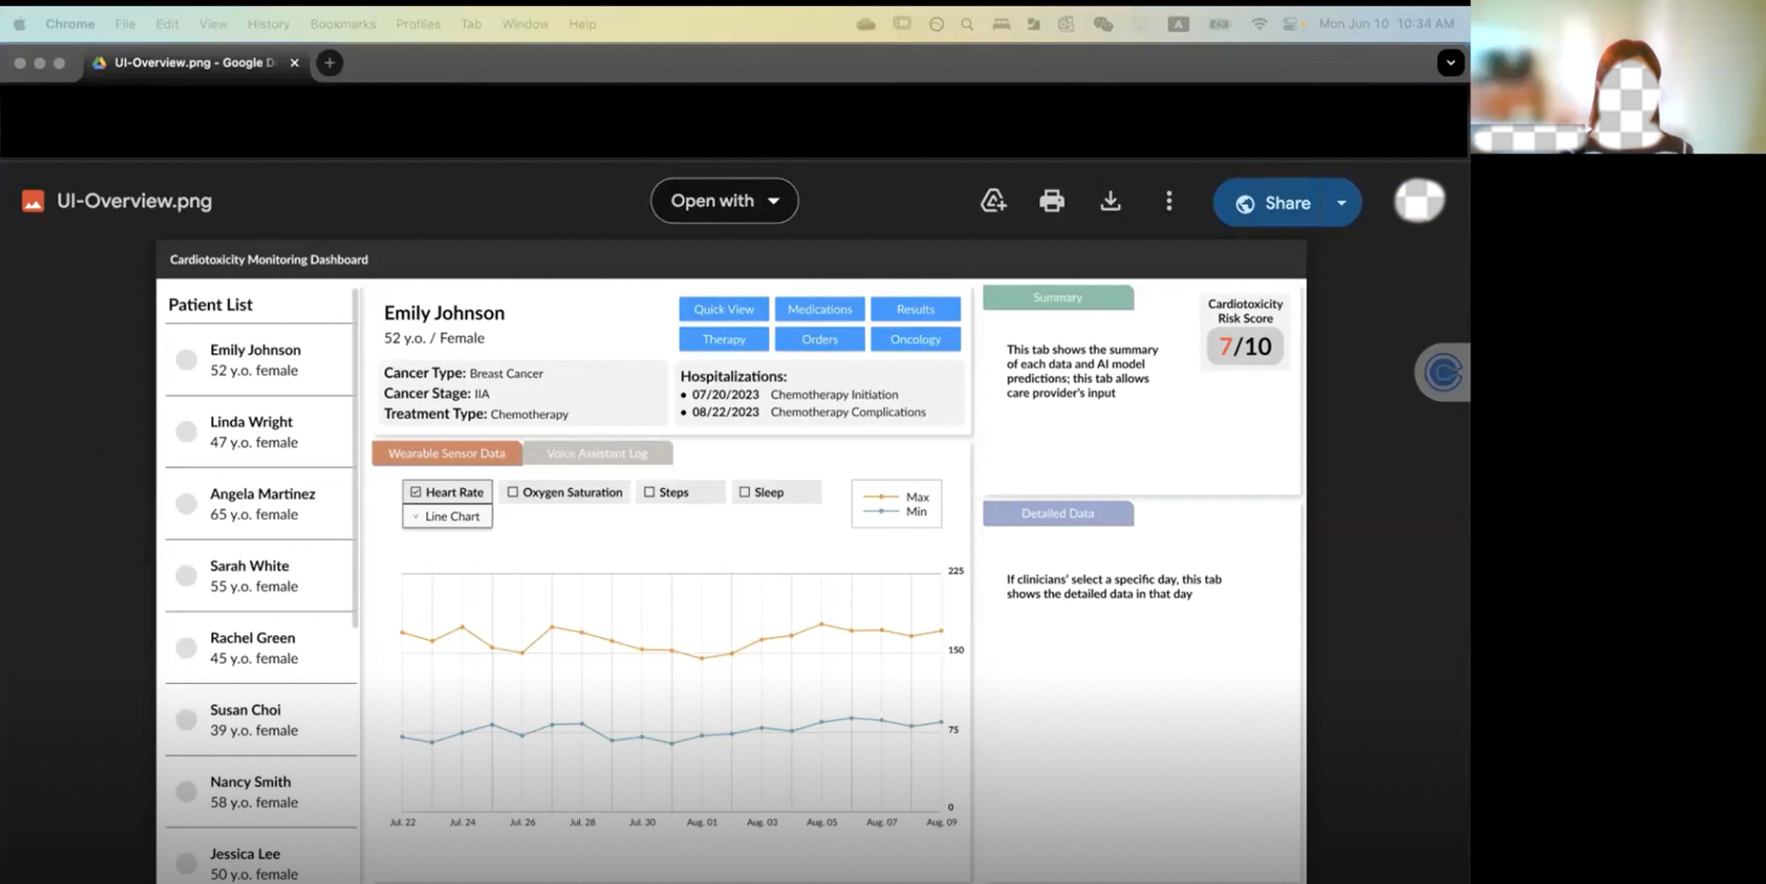The image size is (1766, 884).
Task: Switch to the Voice Assistant Log tab
Action: tap(597, 453)
